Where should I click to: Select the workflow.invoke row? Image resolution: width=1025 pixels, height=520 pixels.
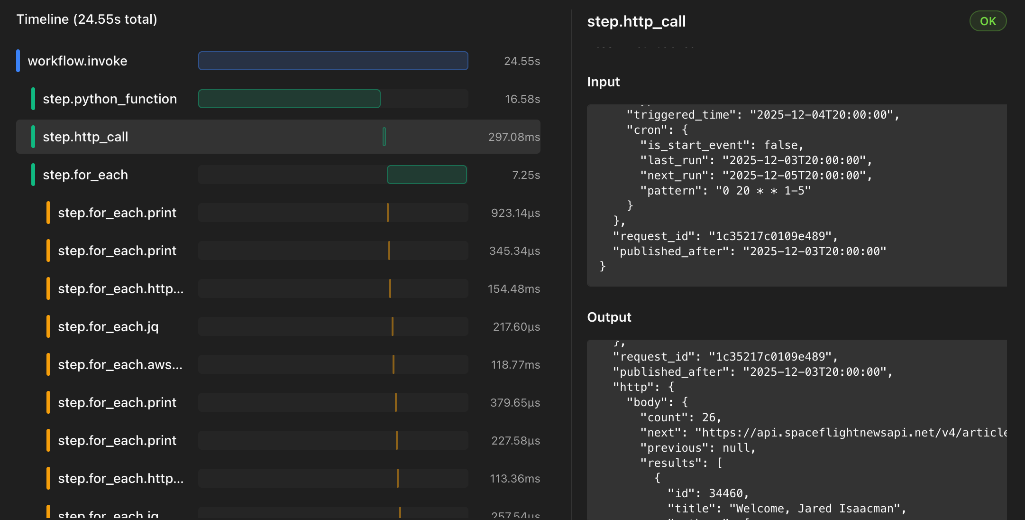pos(77,61)
